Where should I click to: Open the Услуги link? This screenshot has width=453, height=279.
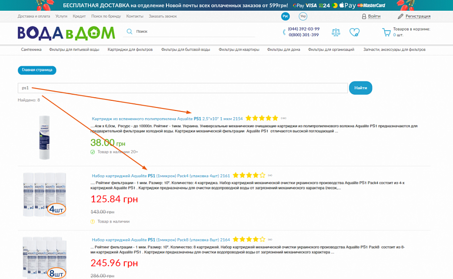click(61, 16)
